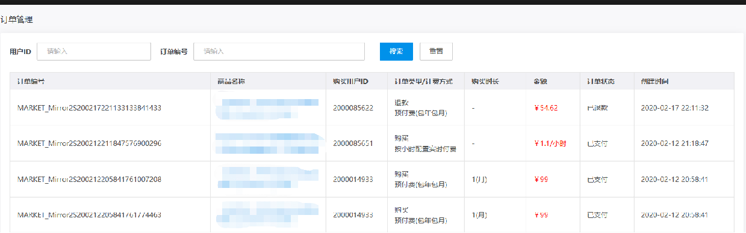Click the 购买时长 column header
This screenshot has height=233, width=746.
[485, 81]
